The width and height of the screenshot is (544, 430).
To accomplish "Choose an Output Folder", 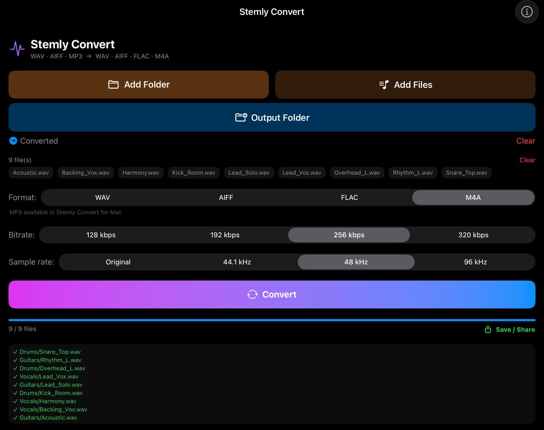I will 272,117.
